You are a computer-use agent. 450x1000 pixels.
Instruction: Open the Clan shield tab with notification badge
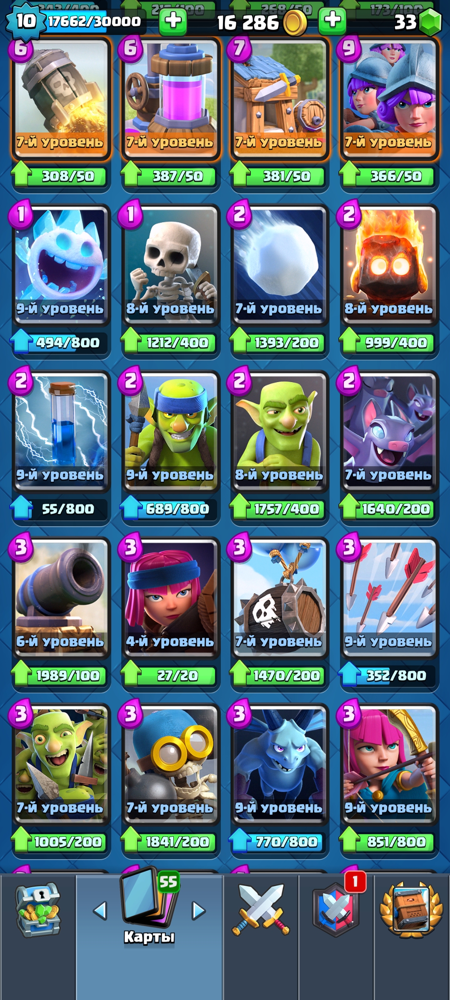click(x=336, y=909)
